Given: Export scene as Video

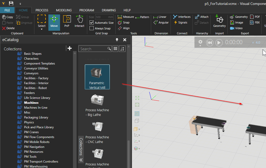Looking at the screenshot, I should coord(236,28).
